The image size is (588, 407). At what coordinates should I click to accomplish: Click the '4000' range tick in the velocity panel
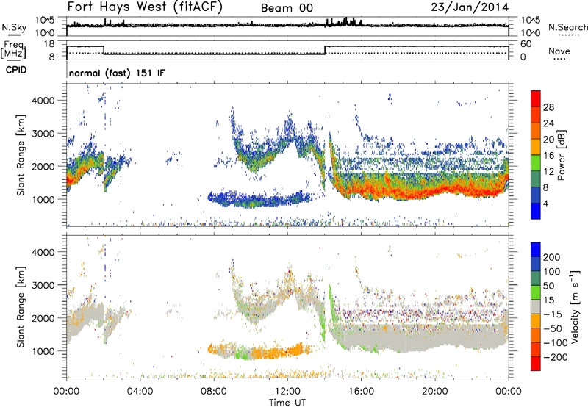[x=43, y=252]
